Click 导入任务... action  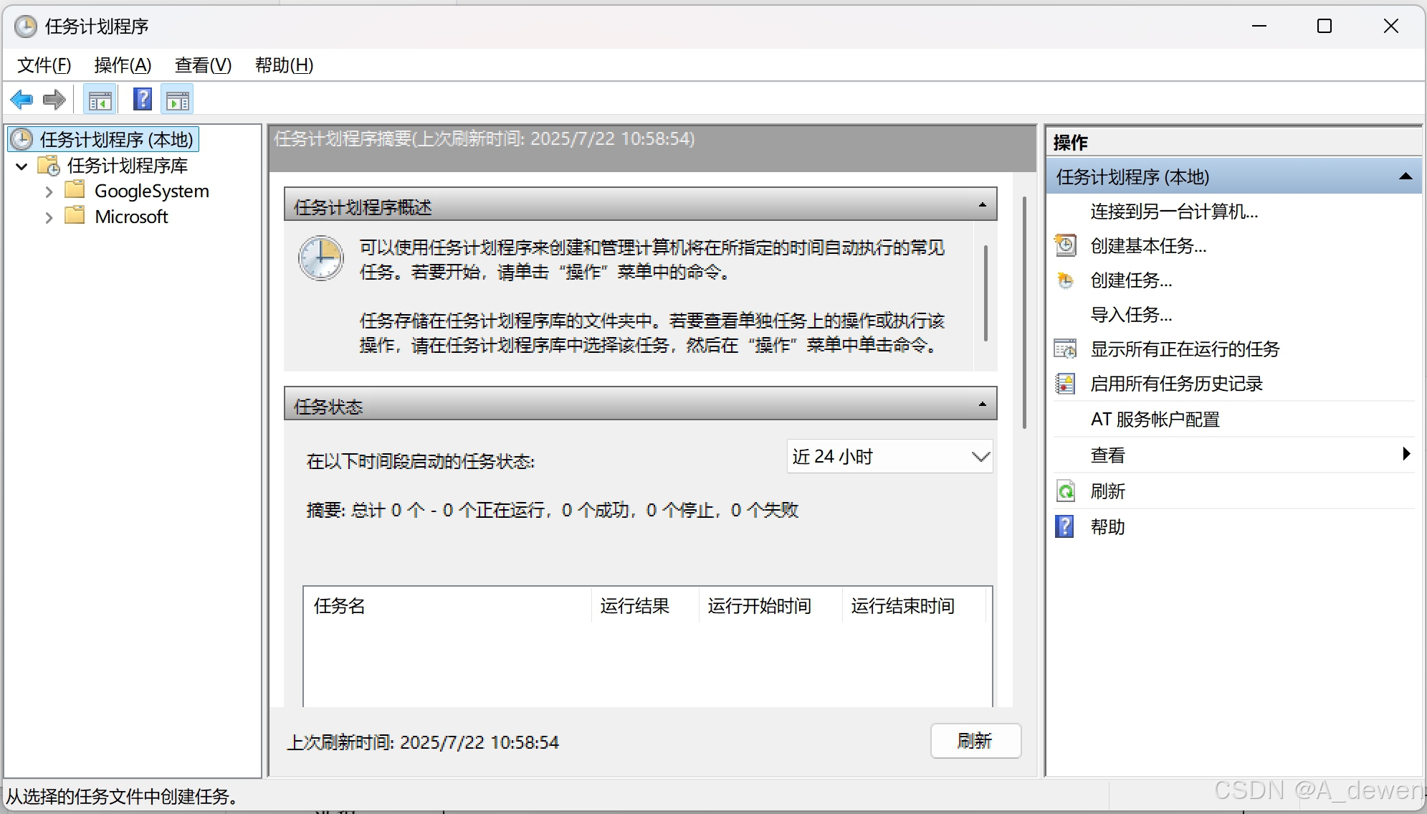[x=1131, y=315]
